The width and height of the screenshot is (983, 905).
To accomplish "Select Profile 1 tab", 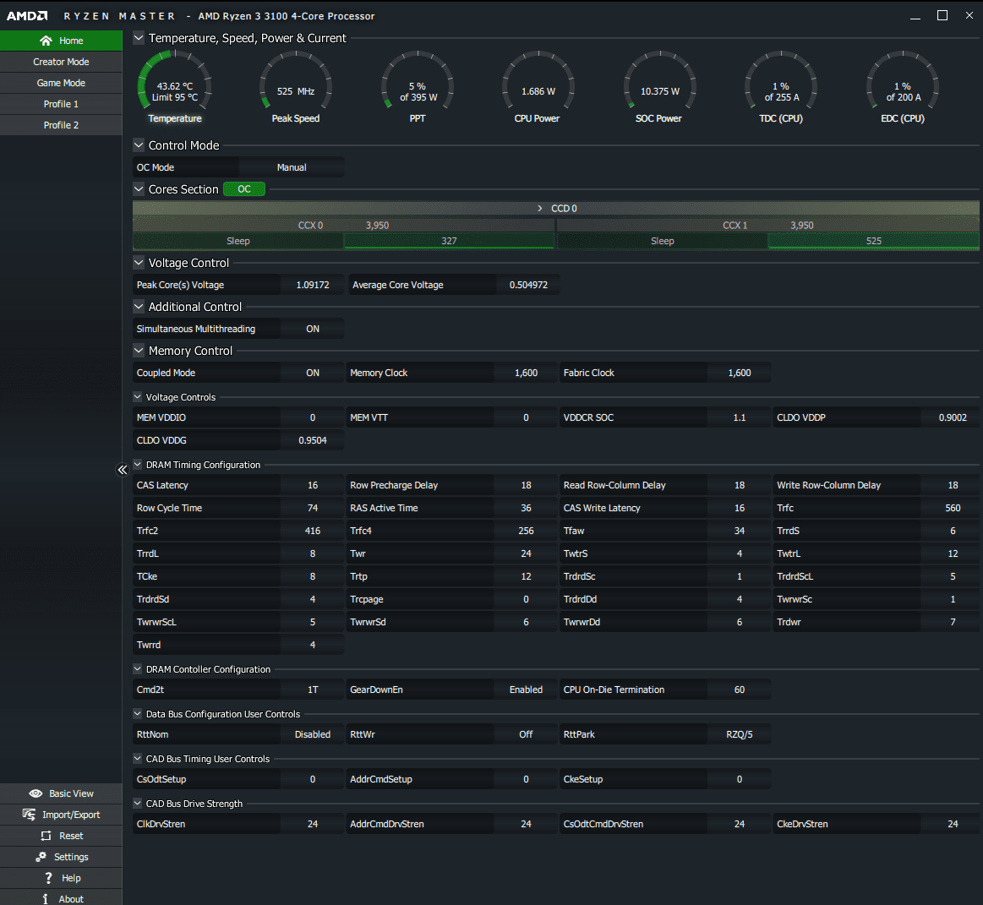I will [x=61, y=104].
